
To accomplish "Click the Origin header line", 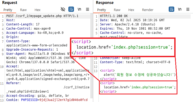I will click(13, 37).
